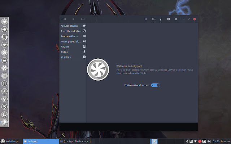
Task: Open the volume control tray icon
Action: 209,141
